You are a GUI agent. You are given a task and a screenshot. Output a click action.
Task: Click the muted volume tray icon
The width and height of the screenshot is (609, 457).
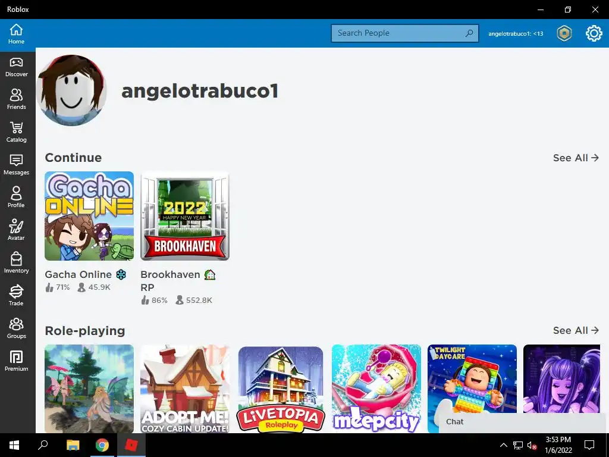[532, 445]
